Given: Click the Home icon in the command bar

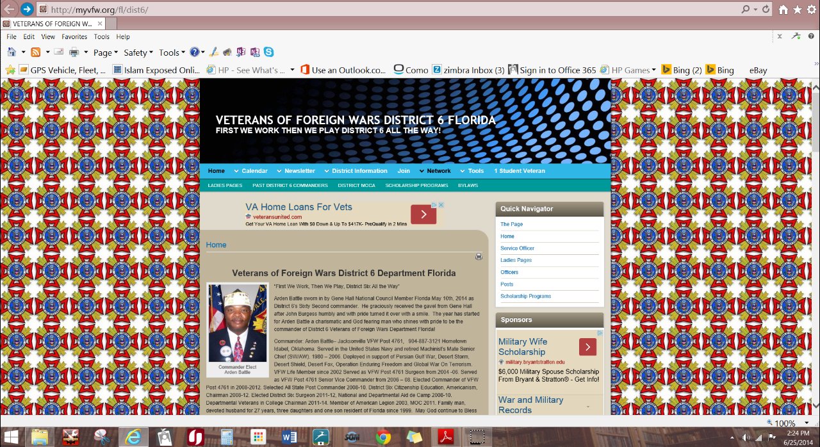Looking at the screenshot, I should pos(13,52).
